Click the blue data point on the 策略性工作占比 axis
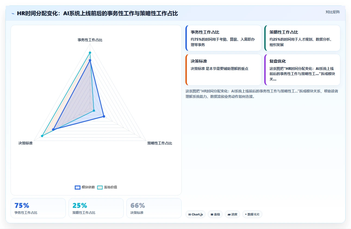351x229 pixels. [104, 117]
